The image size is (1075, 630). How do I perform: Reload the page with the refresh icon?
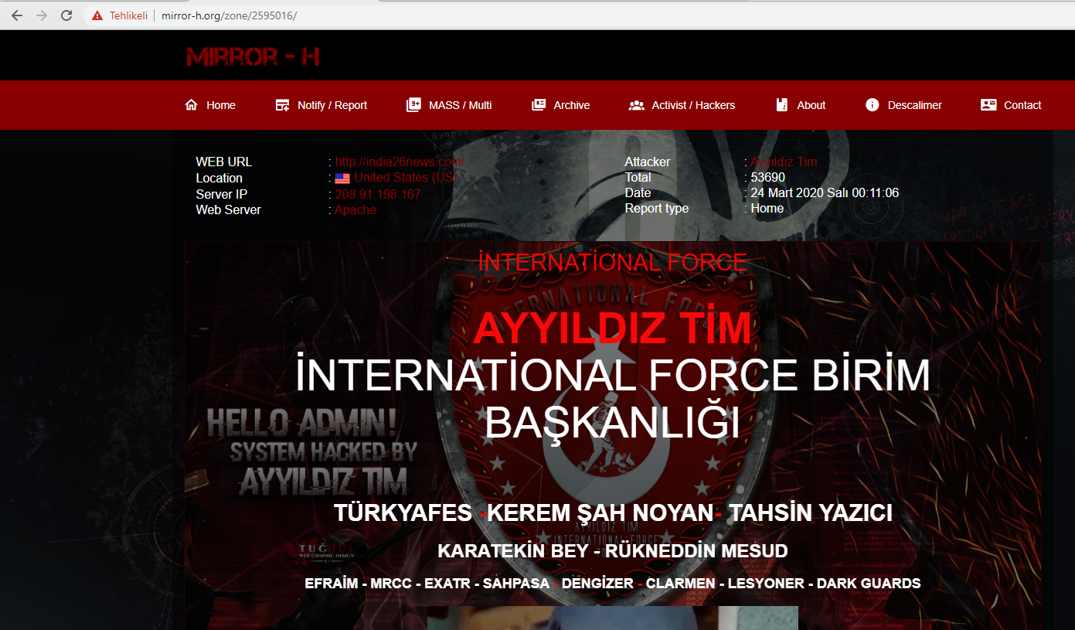[66, 15]
